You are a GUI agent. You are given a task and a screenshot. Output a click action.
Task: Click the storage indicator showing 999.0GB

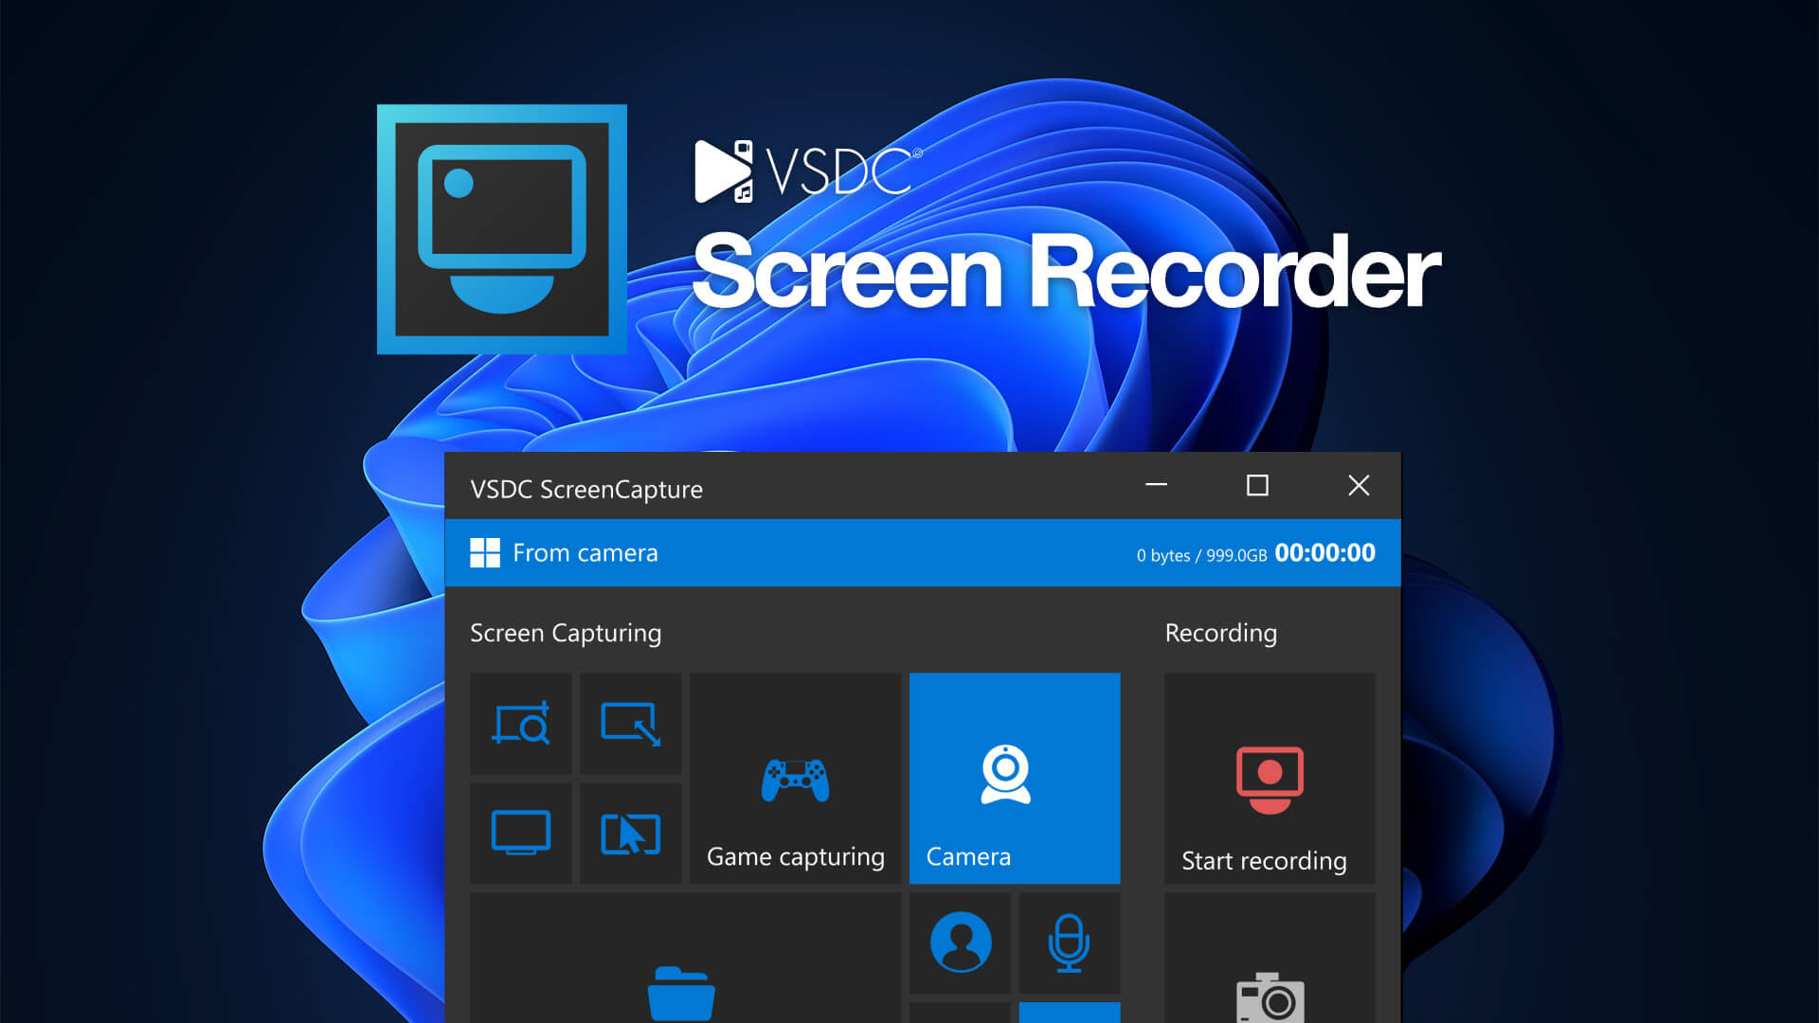point(1203,555)
